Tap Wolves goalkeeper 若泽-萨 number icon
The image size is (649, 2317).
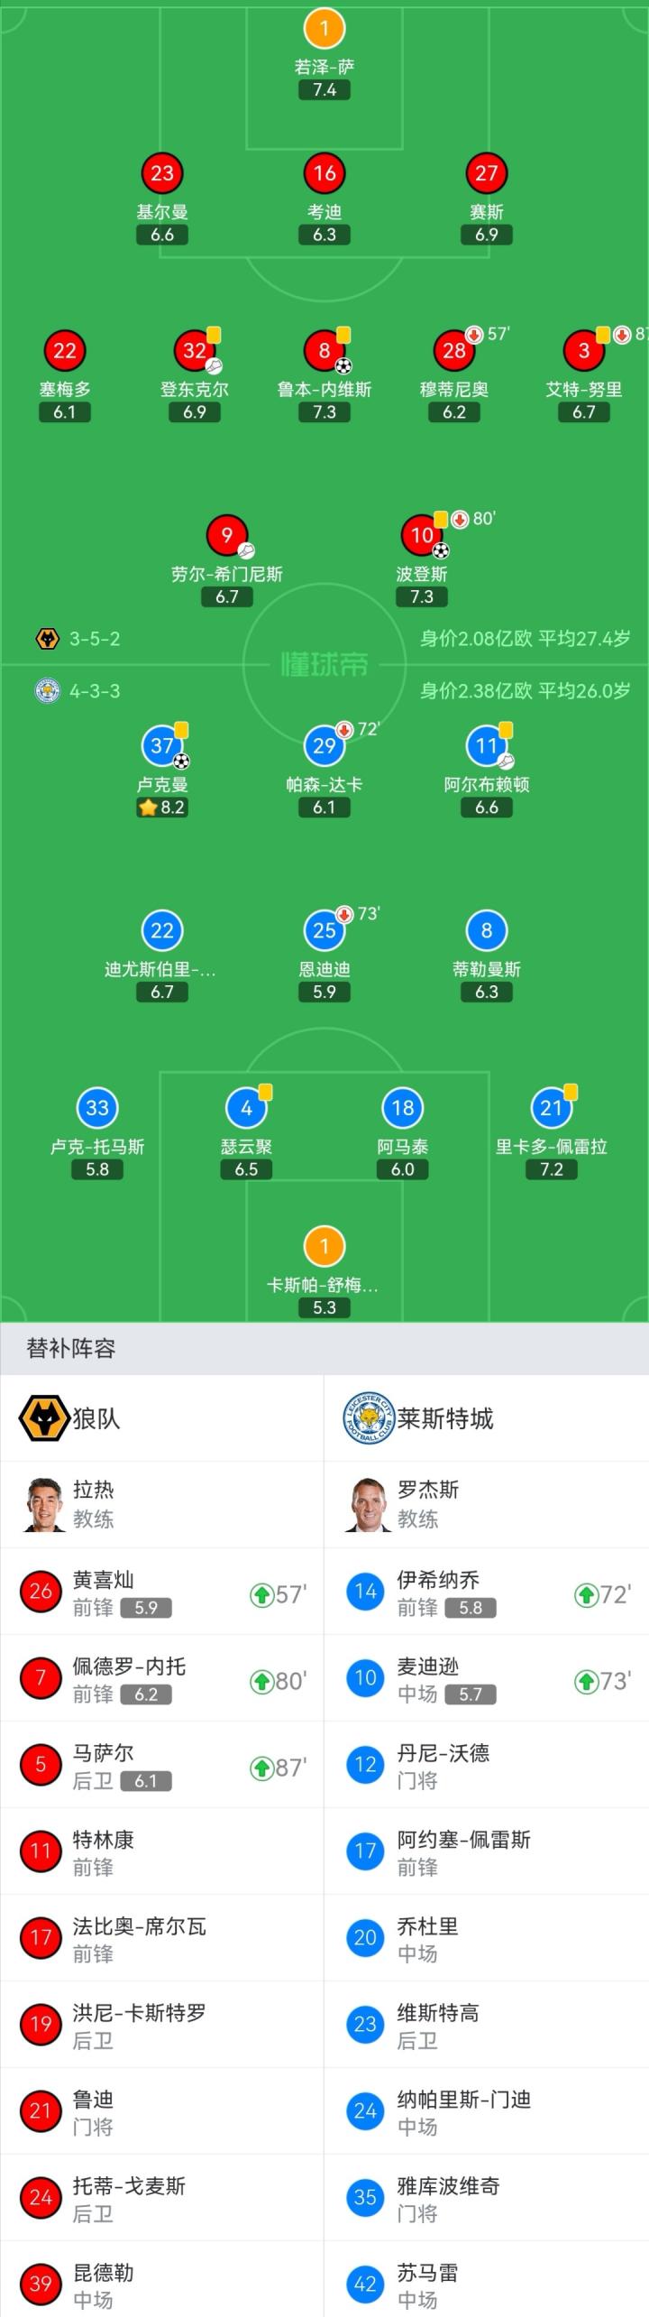click(324, 29)
